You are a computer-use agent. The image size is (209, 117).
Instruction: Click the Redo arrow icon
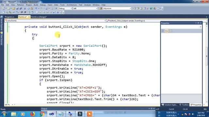tap(41, 8)
